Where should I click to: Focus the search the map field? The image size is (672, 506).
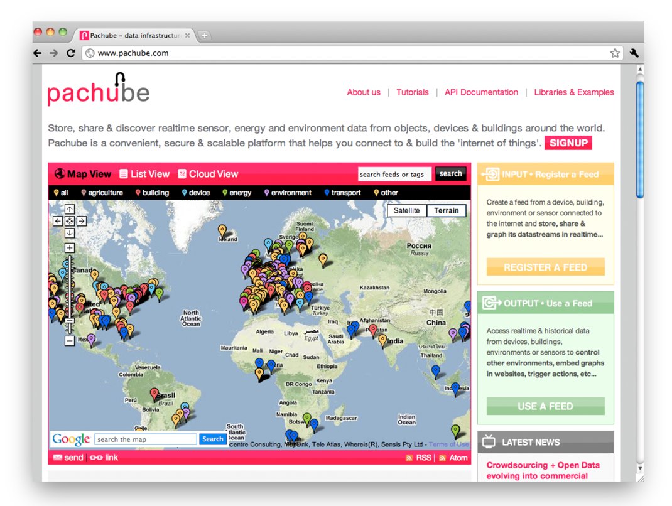(x=145, y=439)
